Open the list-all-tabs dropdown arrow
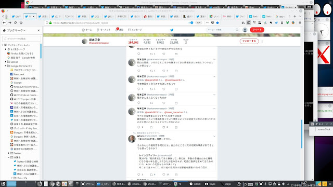Screen dimensions: 333x187 click(x=300, y=16)
